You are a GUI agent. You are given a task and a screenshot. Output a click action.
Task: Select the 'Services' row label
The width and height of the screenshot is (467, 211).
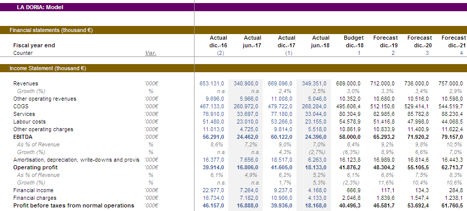[24, 114]
